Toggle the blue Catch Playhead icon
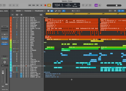The image size is (126, 91). pos(64,11)
